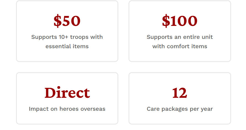Image resolution: width=246 pixels, height=130 pixels.
Task: Click the word "year" in the 12 card
Action: [207, 109]
